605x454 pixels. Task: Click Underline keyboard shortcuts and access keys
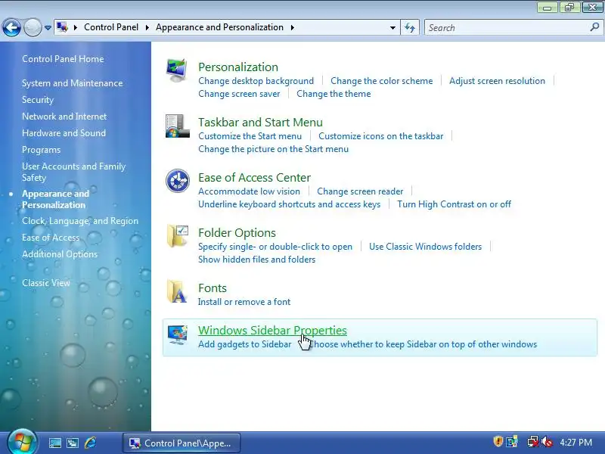(290, 204)
